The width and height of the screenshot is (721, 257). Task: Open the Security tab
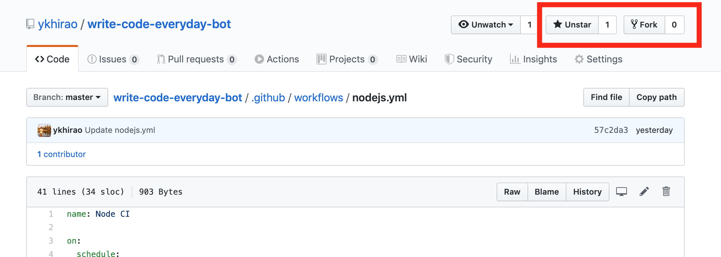pyautogui.click(x=468, y=59)
